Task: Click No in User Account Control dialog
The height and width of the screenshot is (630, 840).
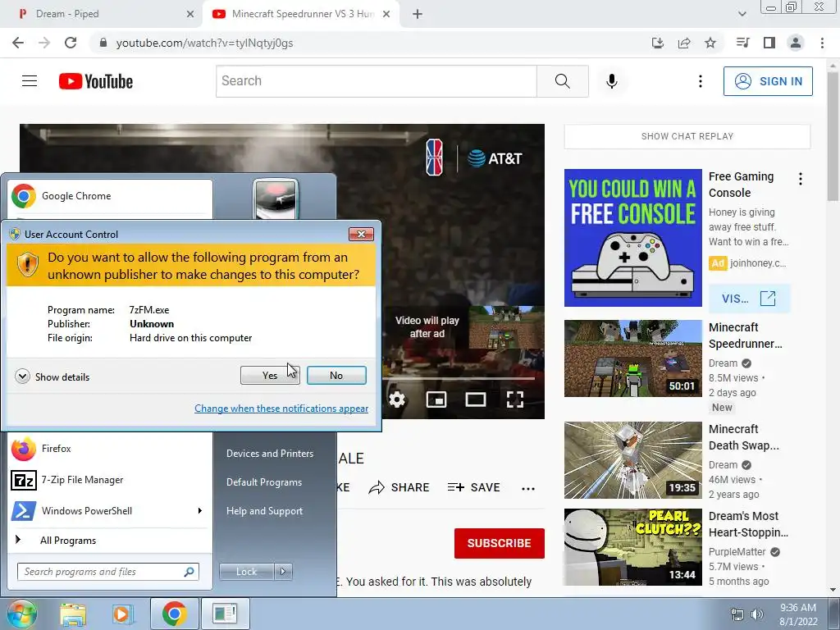Action: [x=336, y=376]
